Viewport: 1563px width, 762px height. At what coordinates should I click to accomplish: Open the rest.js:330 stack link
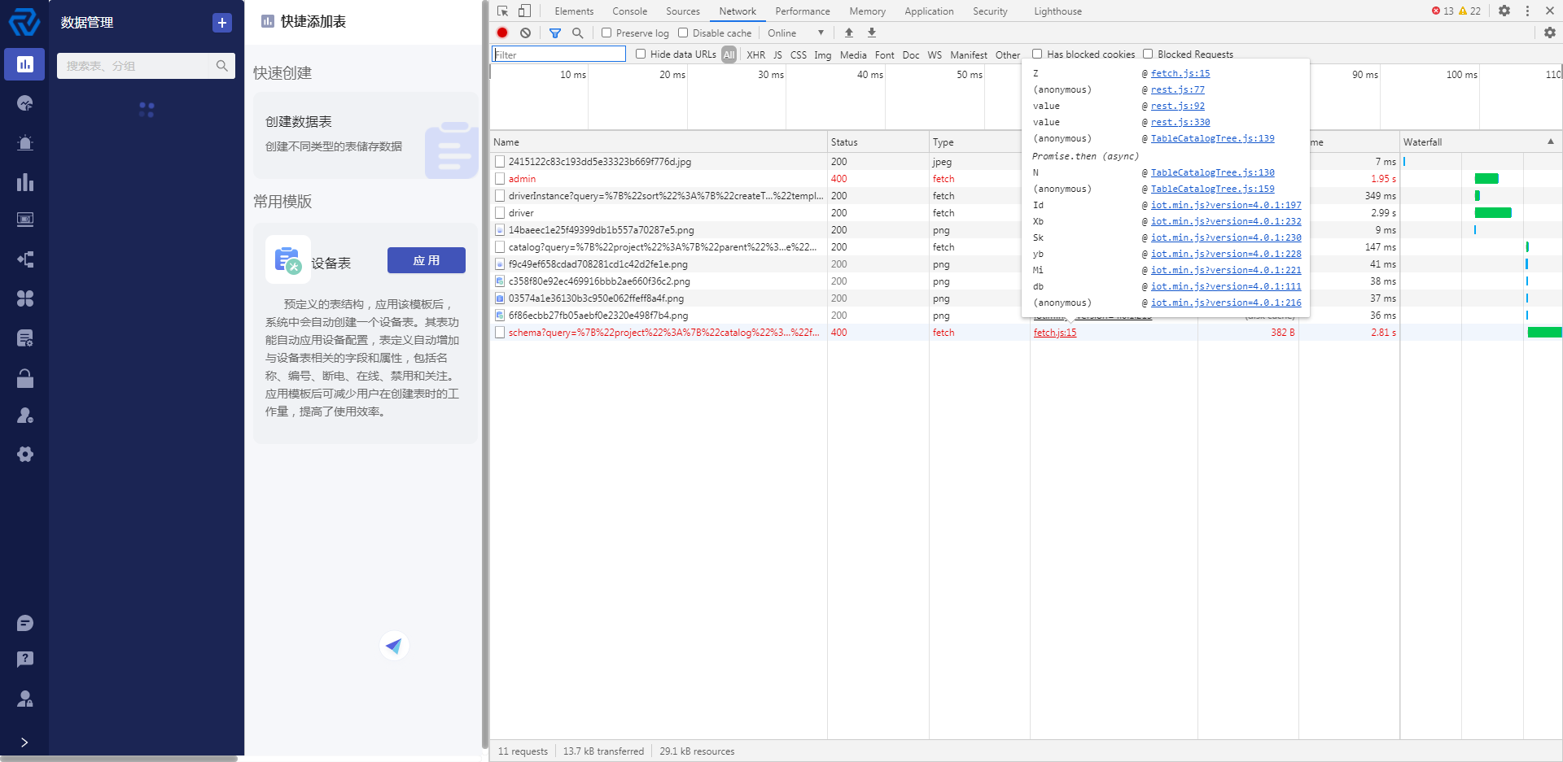tap(1180, 122)
